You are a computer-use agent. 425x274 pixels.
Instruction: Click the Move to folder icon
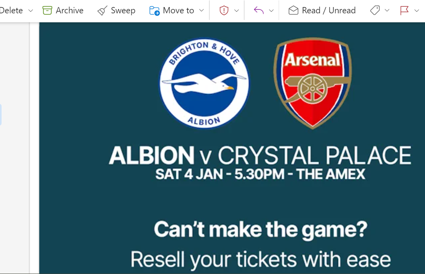pyautogui.click(x=155, y=11)
